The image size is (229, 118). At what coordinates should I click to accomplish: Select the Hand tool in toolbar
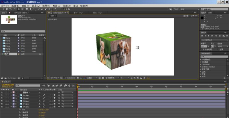[x=7, y=9]
